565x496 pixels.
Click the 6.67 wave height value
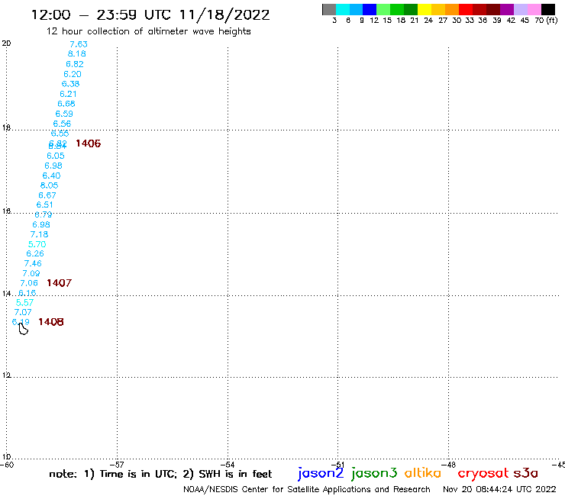tap(47, 195)
